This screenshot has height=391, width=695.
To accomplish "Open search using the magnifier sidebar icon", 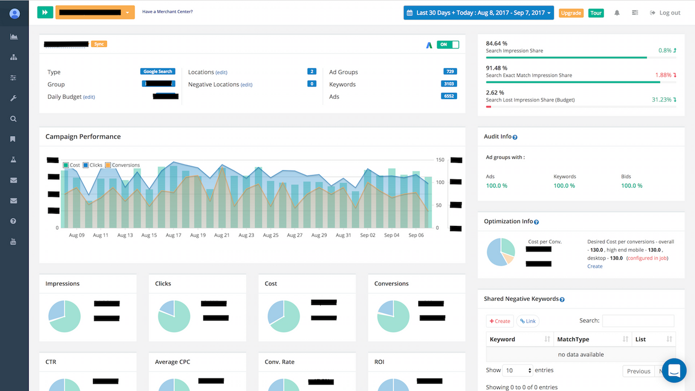I will (14, 118).
